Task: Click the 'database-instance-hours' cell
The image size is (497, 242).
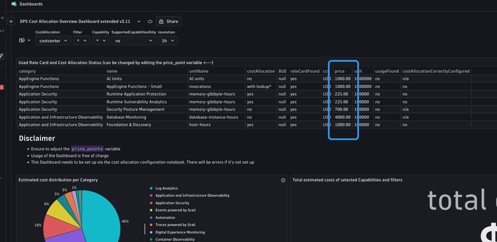Action: coord(213,117)
